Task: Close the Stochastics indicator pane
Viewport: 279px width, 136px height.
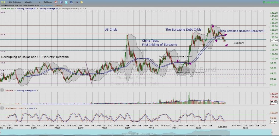Action: tap(2, 108)
